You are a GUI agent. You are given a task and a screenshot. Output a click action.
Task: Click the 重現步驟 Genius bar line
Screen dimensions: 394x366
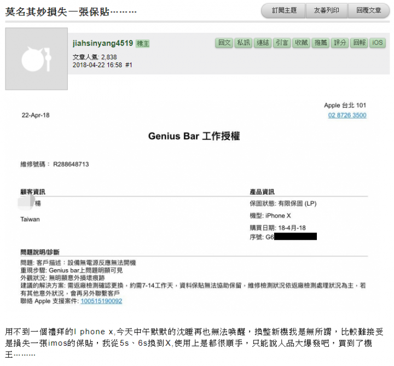pos(72,270)
